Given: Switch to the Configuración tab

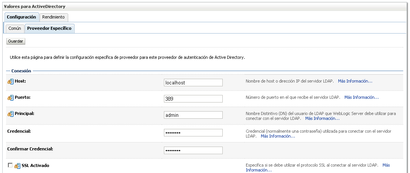Looking at the screenshot, I should (x=21, y=17).
